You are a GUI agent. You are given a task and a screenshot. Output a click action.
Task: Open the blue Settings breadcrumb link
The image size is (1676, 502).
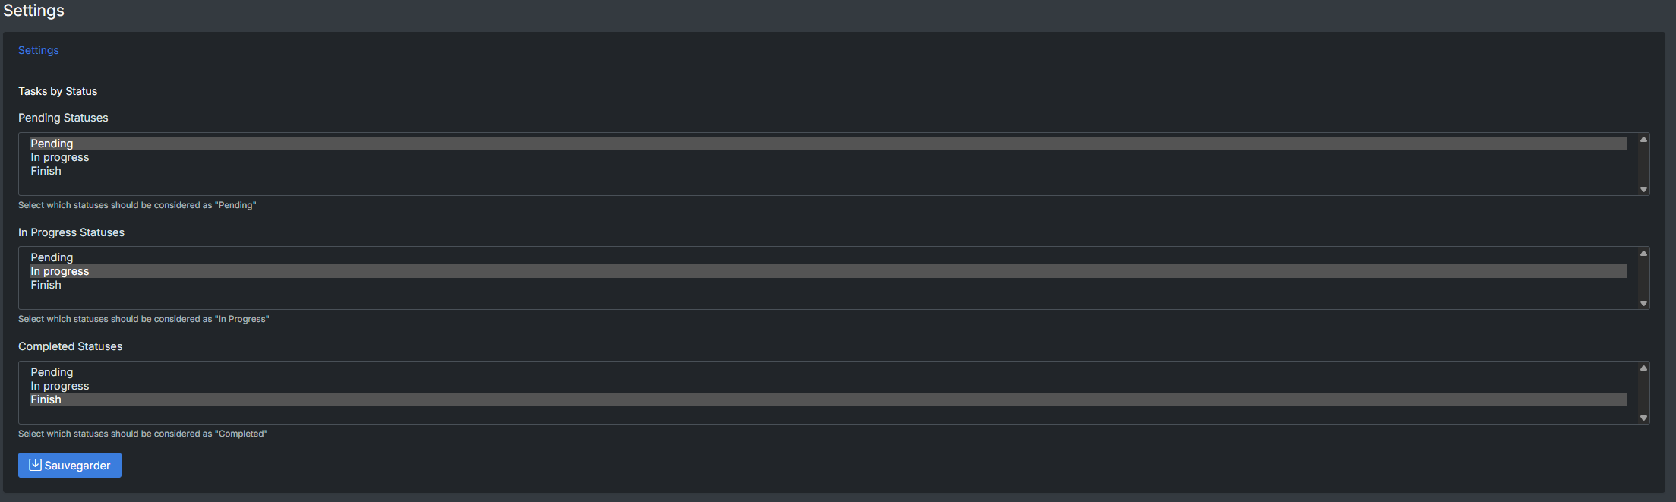click(39, 50)
